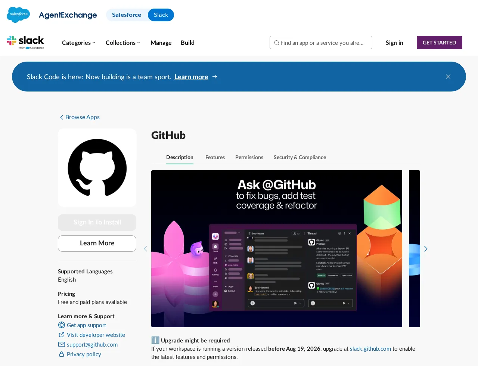This screenshot has height=366, width=478.
Task: Click the Salesforce cloud logo
Action: click(18, 15)
